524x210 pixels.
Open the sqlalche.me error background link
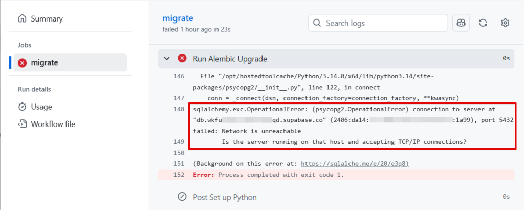pyautogui.click(x=355, y=164)
